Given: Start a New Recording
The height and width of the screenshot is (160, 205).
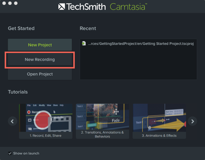Looking at the screenshot, I should tap(40, 59).
